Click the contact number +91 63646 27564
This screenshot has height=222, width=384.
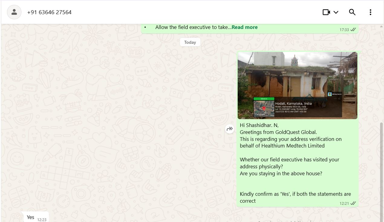[49, 12]
